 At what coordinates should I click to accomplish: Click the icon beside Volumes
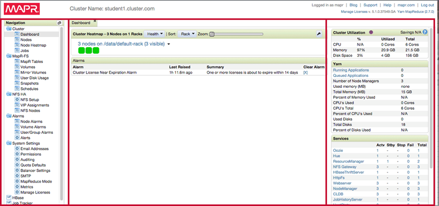[17, 67]
